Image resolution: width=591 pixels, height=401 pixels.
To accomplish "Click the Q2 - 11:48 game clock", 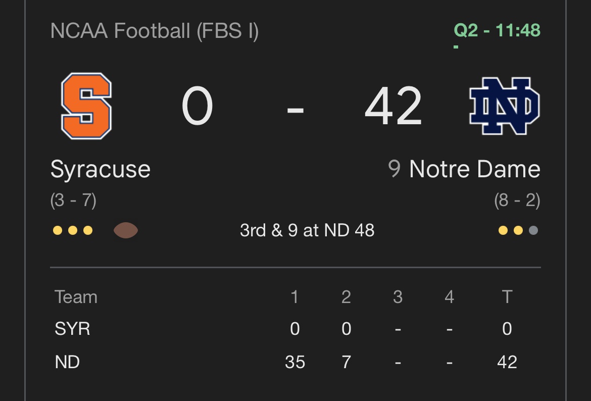I will (x=497, y=30).
